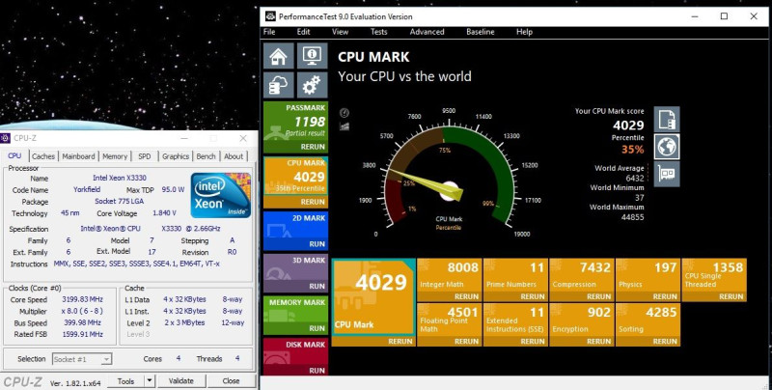This screenshot has width=772, height=390.
Task: Open the View menu
Action: pyautogui.click(x=340, y=32)
